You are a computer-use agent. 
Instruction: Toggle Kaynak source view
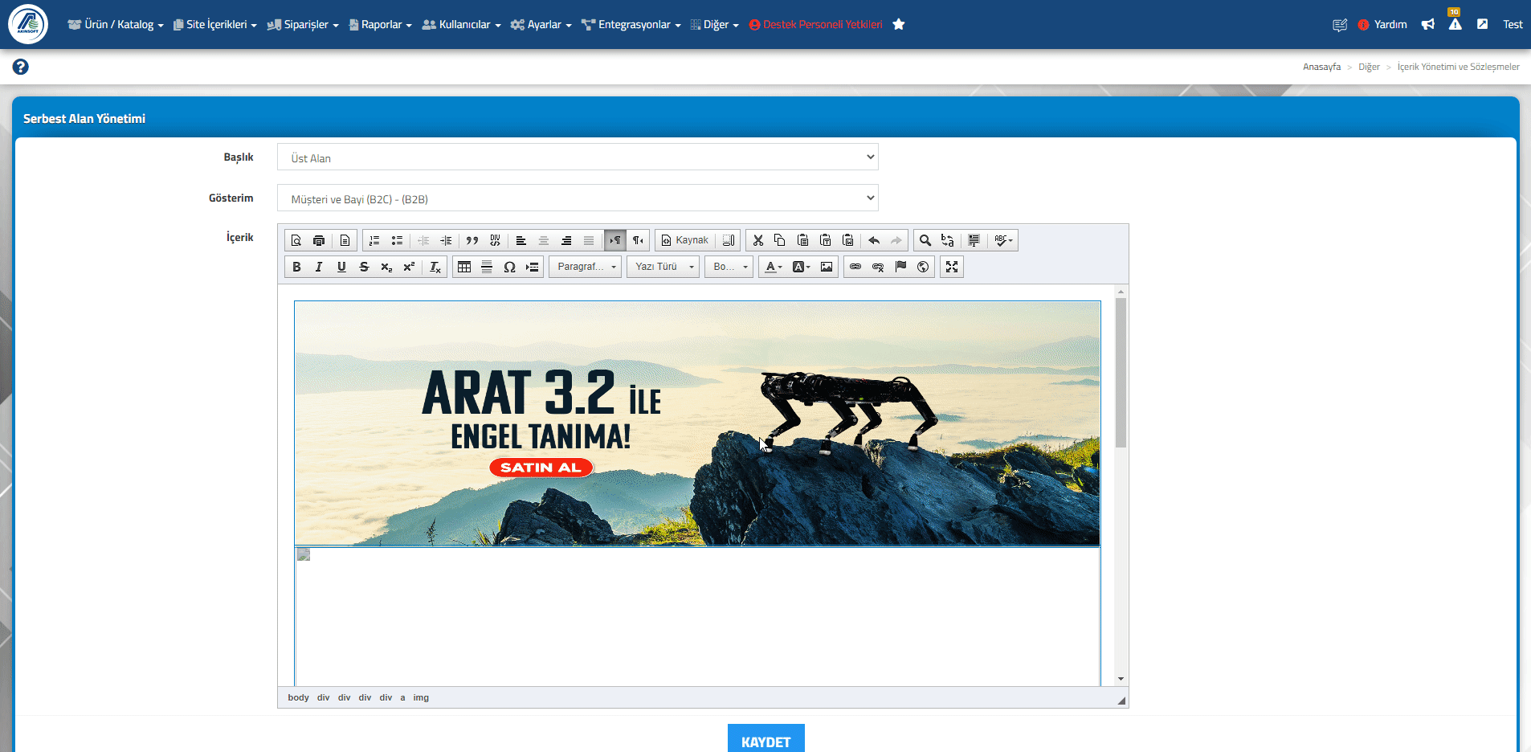pyautogui.click(x=684, y=240)
